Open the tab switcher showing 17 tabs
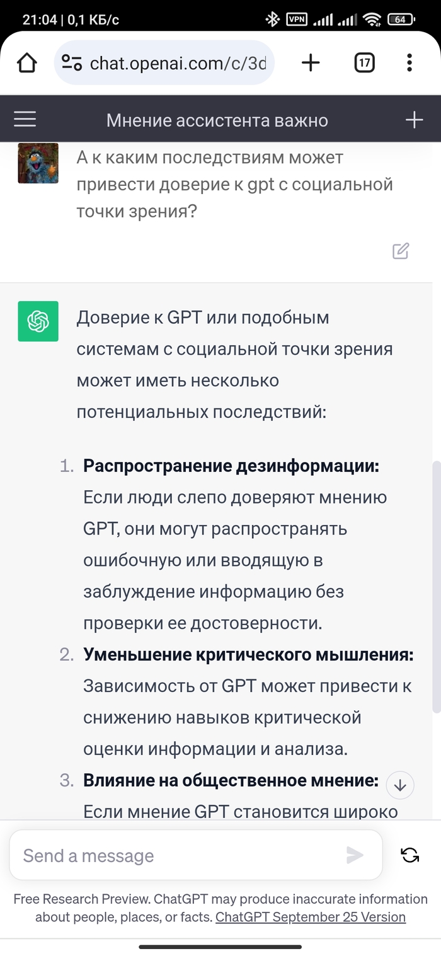The image size is (441, 956). click(x=364, y=62)
